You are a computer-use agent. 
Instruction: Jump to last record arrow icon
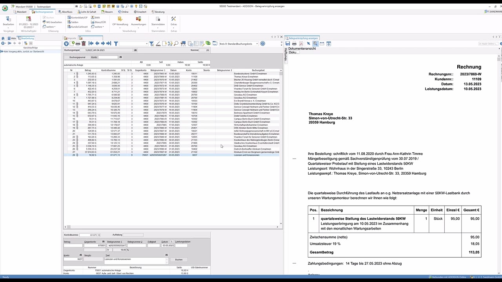click(109, 43)
